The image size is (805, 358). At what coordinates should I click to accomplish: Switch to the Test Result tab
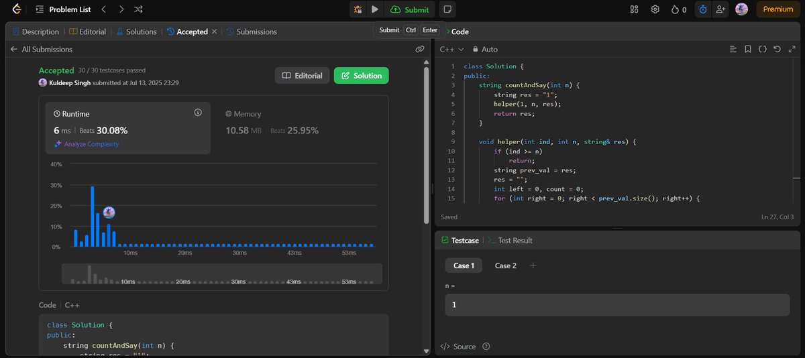click(510, 240)
